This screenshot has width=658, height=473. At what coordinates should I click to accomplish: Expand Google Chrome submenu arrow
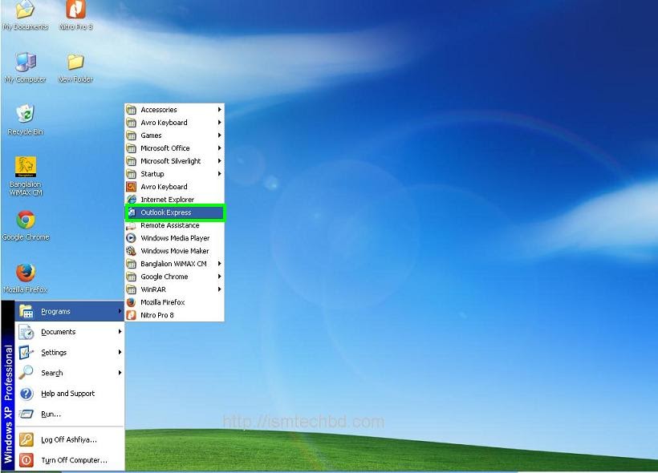pos(220,277)
